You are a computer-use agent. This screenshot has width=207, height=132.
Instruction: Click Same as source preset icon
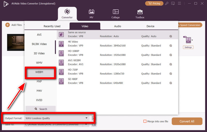61,34
